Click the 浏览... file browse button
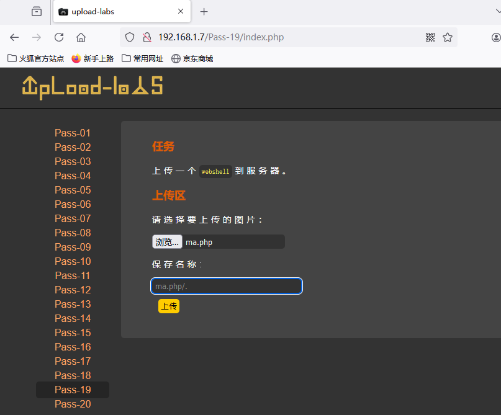The width and height of the screenshot is (501, 415). pyautogui.click(x=167, y=242)
